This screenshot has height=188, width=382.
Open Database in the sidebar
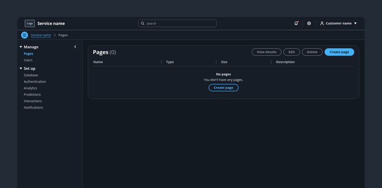[31, 75]
